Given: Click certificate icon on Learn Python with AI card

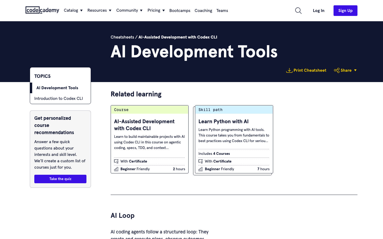Looking at the screenshot, I should 201,161.
